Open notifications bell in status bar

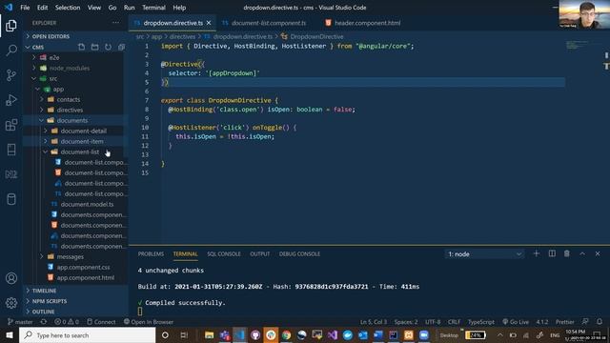(600, 322)
